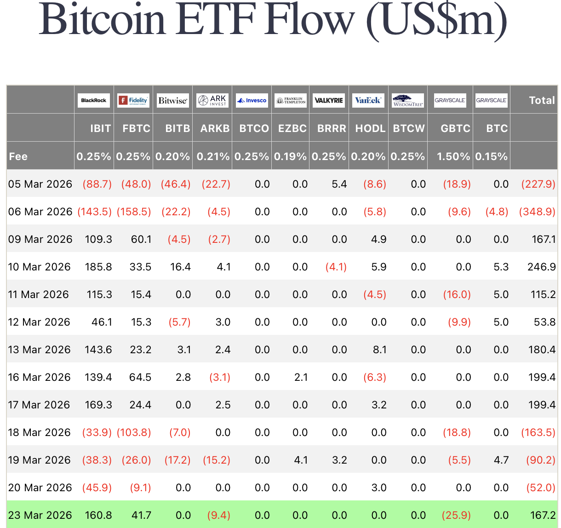Screen dimensions: 561x528
Task: Click the VanEck logo
Action: 368,100
